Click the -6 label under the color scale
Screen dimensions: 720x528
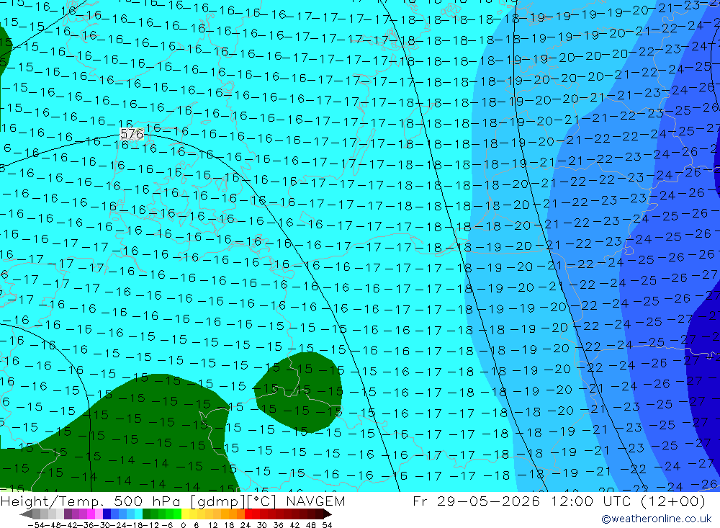click(167, 525)
